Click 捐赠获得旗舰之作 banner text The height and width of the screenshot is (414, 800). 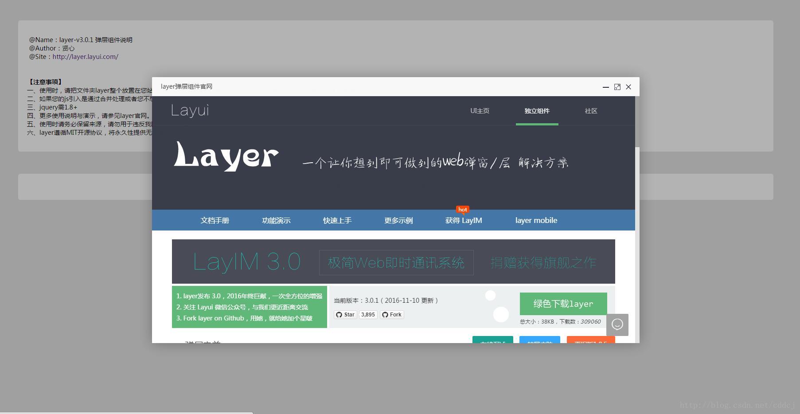coord(543,263)
